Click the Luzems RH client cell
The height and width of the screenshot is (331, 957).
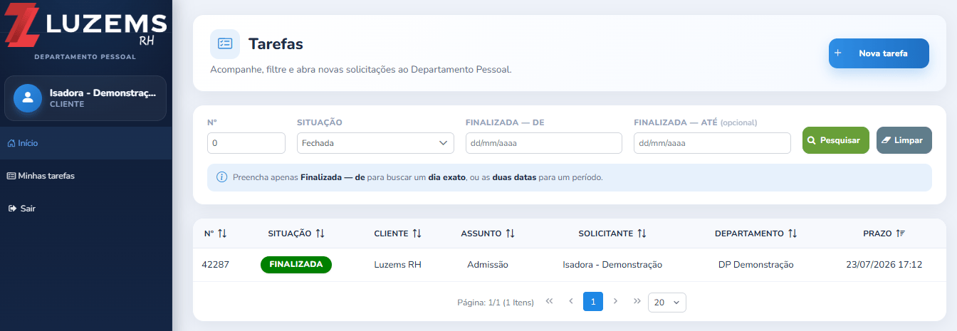pos(398,265)
